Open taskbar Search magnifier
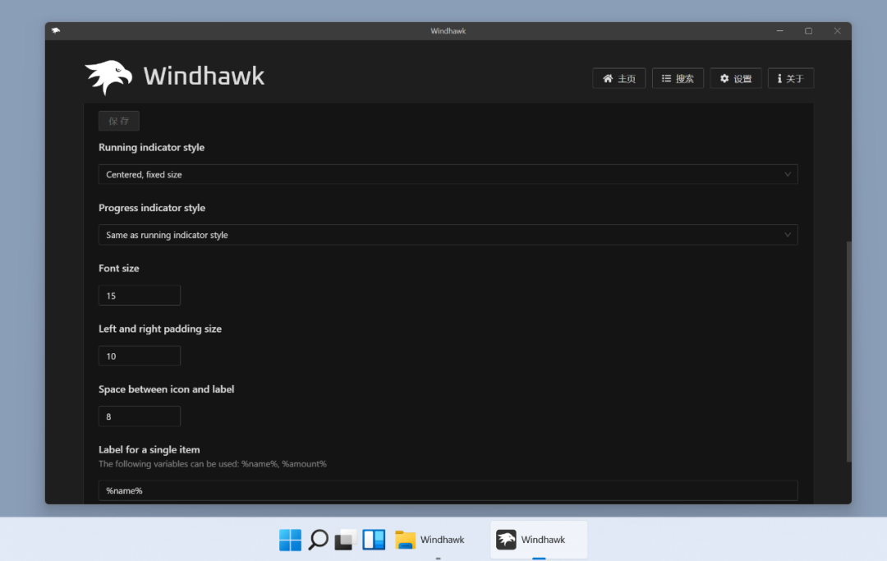This screenshot has width=887, height=561. coord(318,540)
